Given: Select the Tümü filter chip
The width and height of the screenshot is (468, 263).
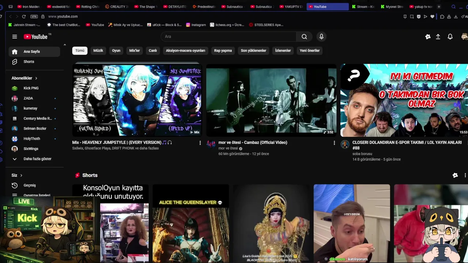Looking at the screenshot, I should tap(80, 50).
